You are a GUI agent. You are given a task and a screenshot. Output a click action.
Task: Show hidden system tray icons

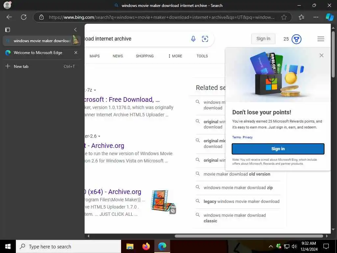(271, 246)
